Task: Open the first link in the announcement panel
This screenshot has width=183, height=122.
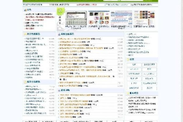Action: 35,15
